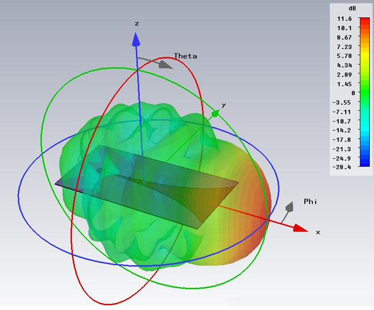Viewport: 374px width, 310px height.
Task: Pick the blue bottom of color scale
Action: coord(364,163)
